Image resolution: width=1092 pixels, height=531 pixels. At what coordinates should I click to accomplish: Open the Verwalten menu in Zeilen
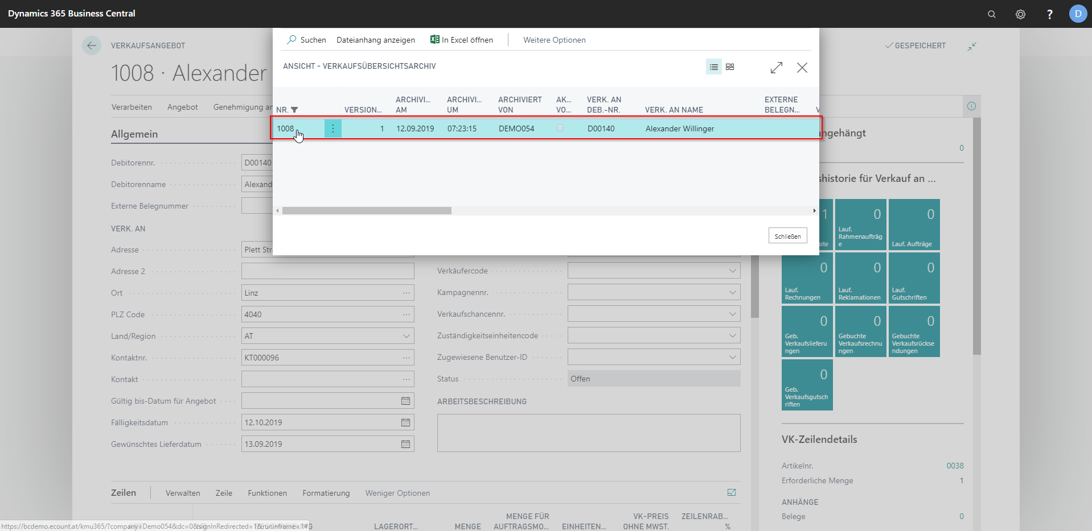[183, 493]
